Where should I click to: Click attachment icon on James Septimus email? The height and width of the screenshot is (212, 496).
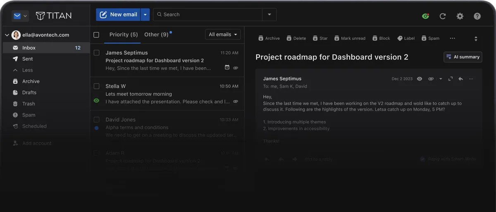click(236, 68)
